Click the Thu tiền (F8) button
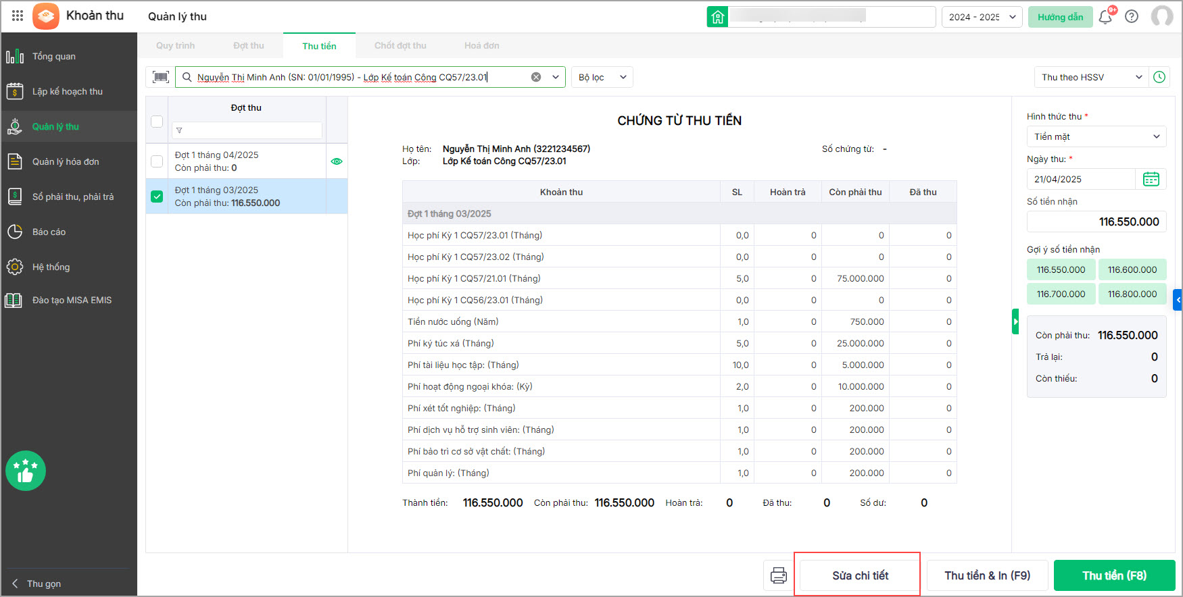 [x=1114, y=575]
